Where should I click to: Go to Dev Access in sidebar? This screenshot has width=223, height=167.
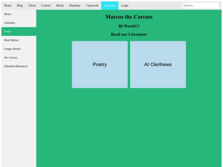[19, 57]
